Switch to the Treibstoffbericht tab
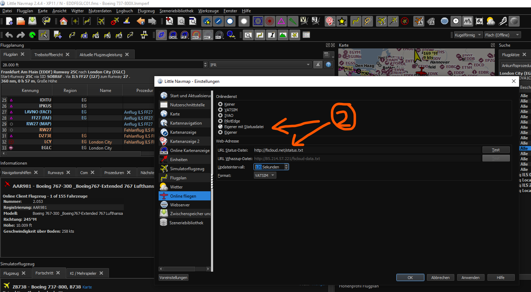This screenshot has width=531, height=292. pos(49,55)
